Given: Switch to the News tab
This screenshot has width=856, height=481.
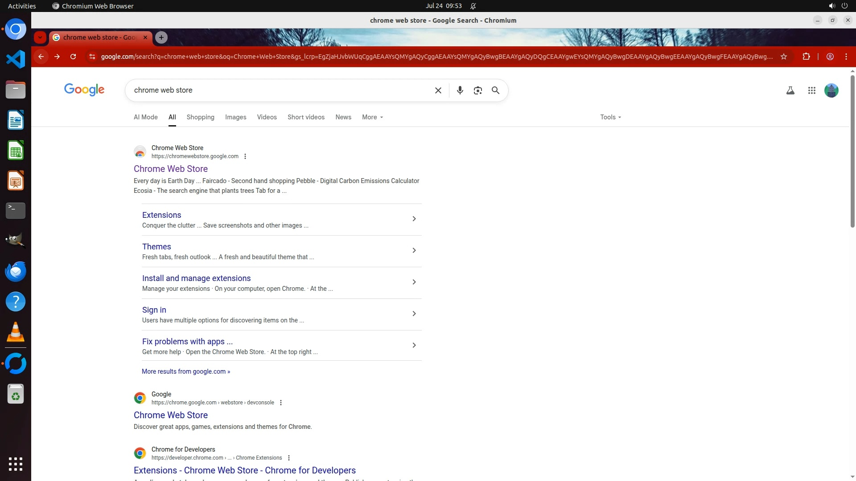Looking at the screenshot, I should [x=343, y=117].
